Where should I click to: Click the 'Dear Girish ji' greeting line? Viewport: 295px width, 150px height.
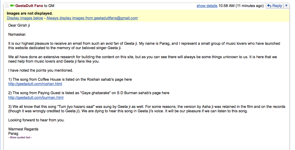[x=19, y=25]
